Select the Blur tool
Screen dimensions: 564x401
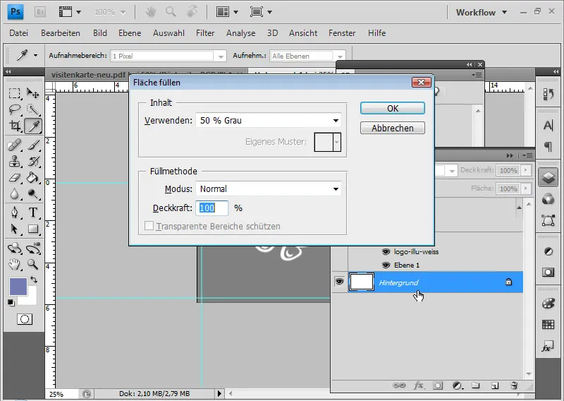click(14, 194)
